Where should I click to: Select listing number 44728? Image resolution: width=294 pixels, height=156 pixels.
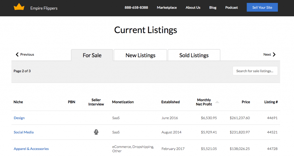tap(272, 149)
